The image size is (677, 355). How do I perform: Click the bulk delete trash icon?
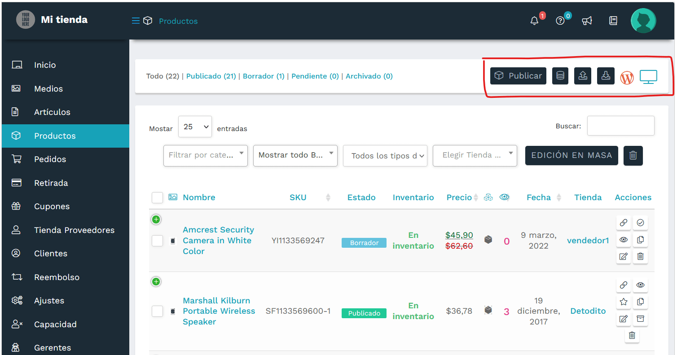coord(633,155)
